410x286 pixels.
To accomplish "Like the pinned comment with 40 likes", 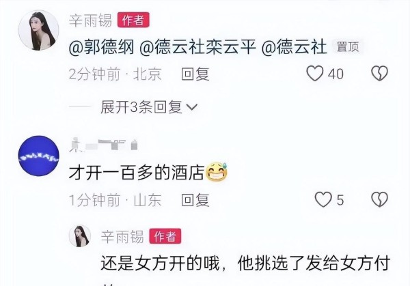I will pyautogui.click(x=315, y=74).
